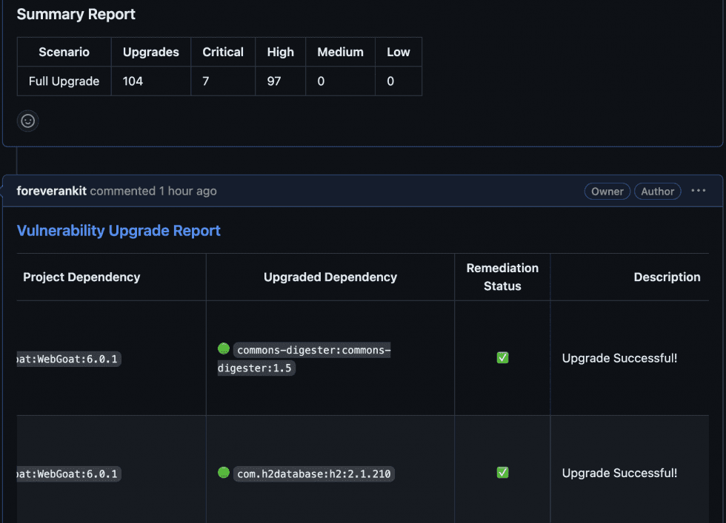Add a reaction with the smiley face icon

pos(27,121)
